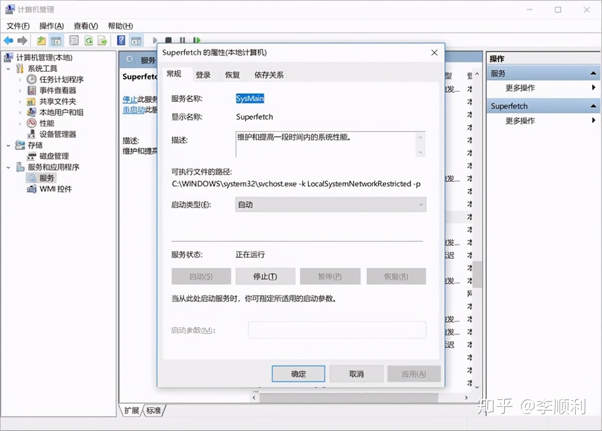This screenshot has height=431, width=602.
Task: Click the blue Back arrow in toolbar
Action: (x=8, y=41)
